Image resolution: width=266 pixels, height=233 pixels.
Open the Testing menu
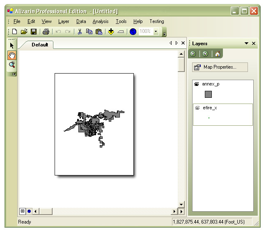(x=157, y=21)
